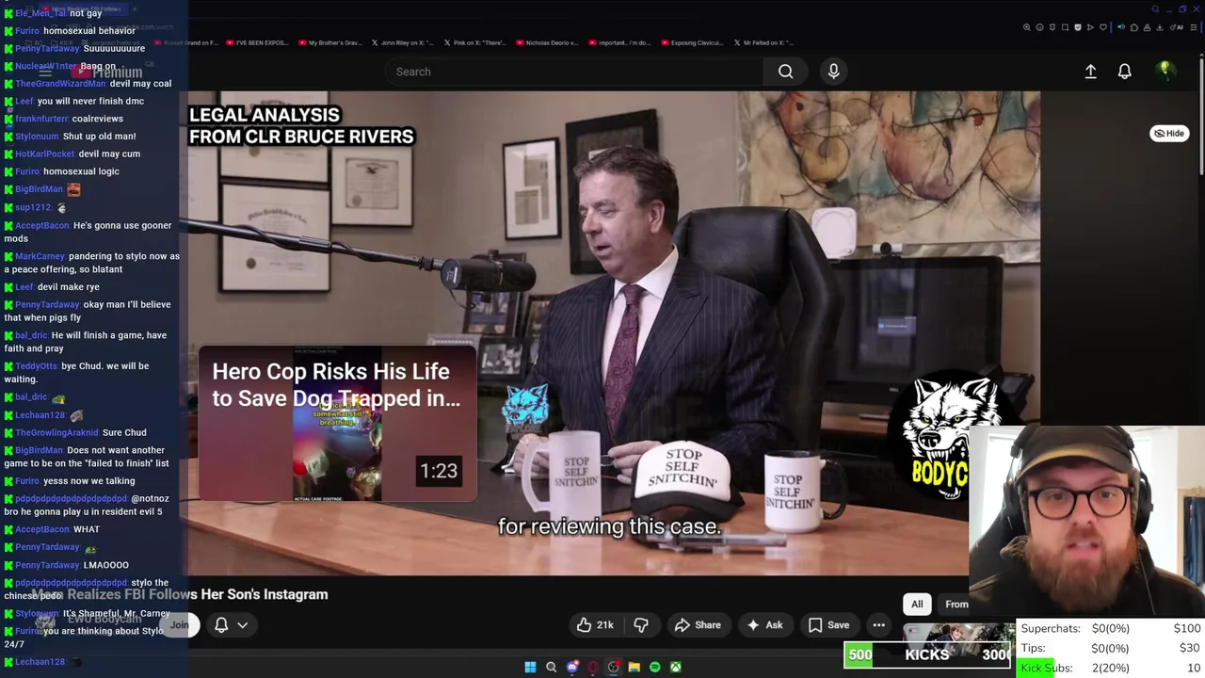This screenshot has height=678, width=1205.
Task: Click the Join channel membership button
Action: (x=179, y=625)
